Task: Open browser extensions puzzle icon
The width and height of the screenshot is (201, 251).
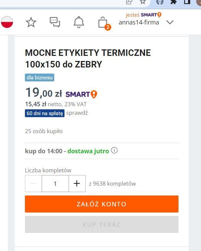Action: 174,2
